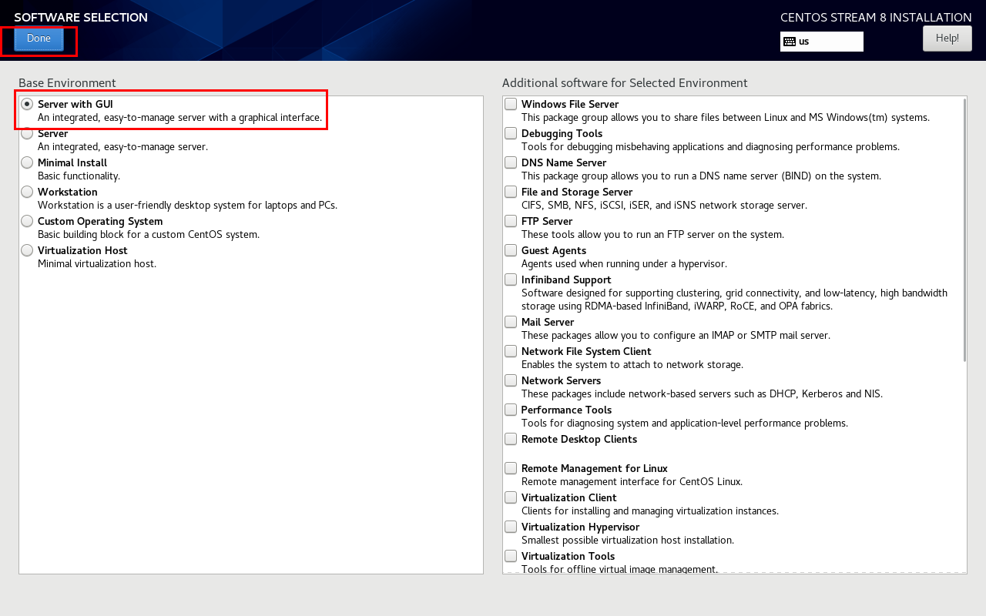
Task: Enable Mail Server checkbox
Action: click(511, 322)
